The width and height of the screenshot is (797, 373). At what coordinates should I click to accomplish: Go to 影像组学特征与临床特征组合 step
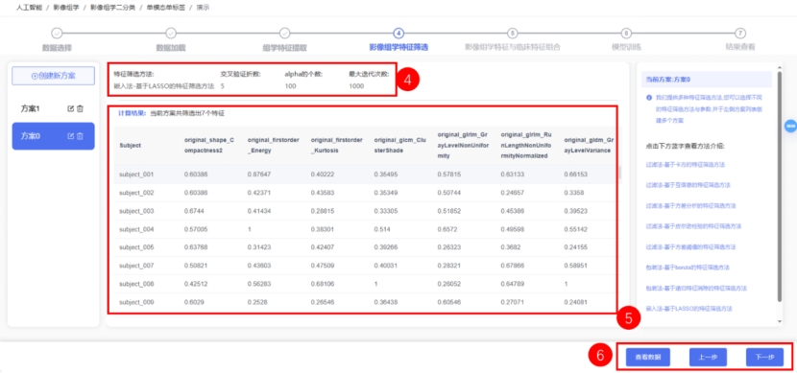click(513, 48)
